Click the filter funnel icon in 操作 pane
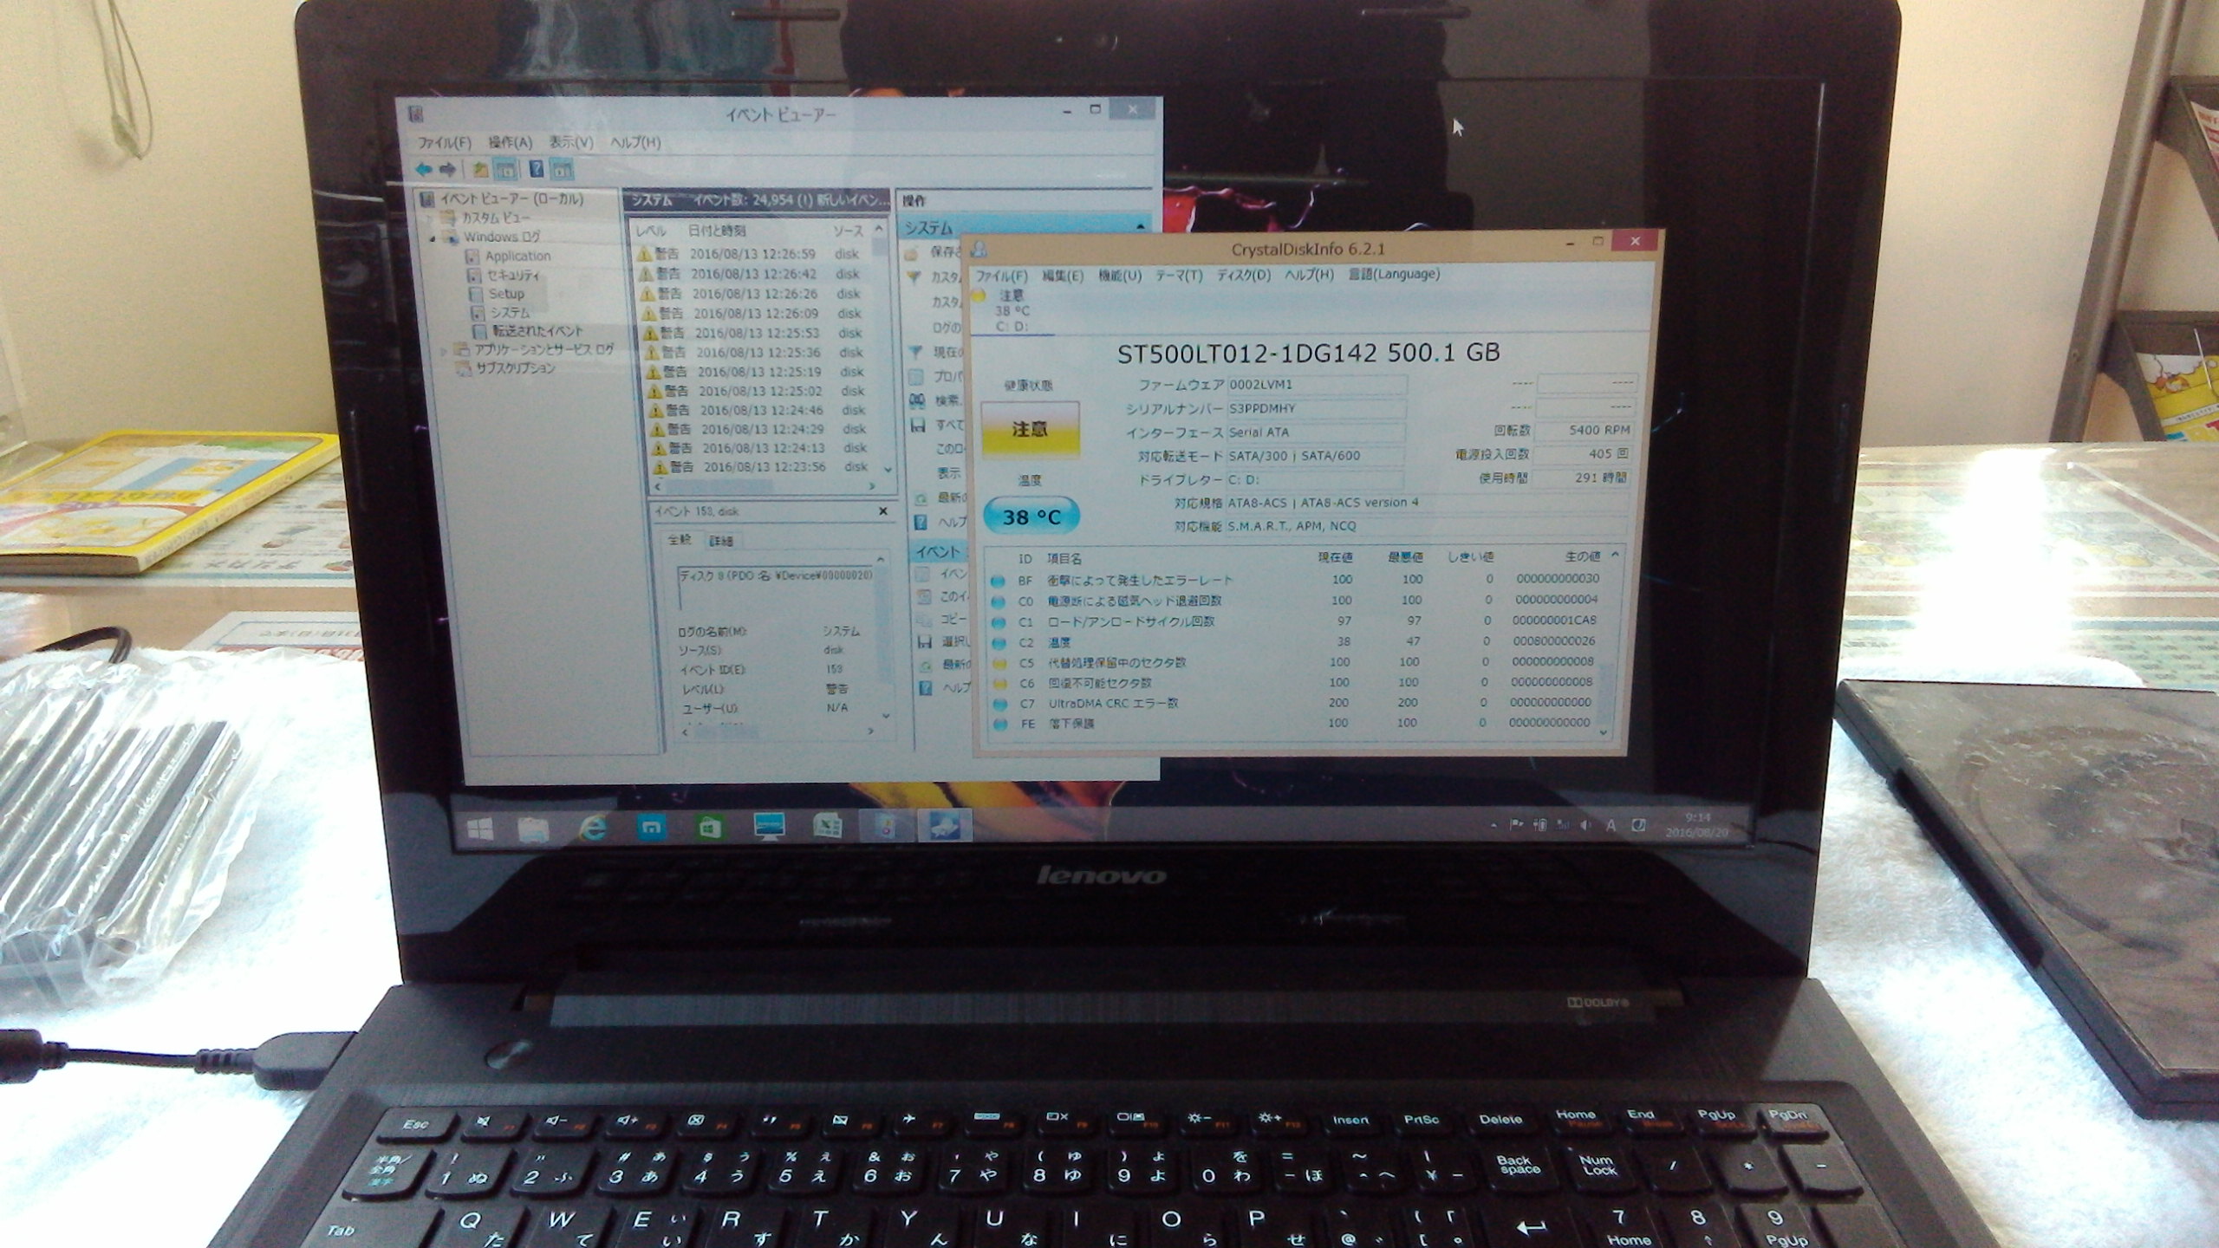 914,352
